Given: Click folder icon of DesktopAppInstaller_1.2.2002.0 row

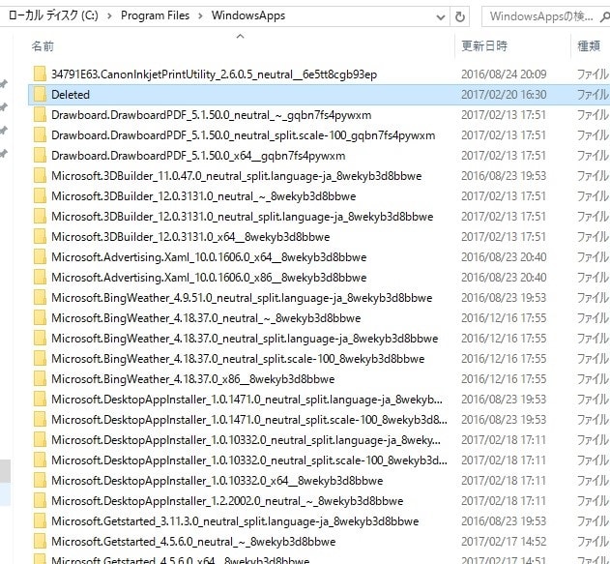Looking at the screenshot, I should [40, 500].
